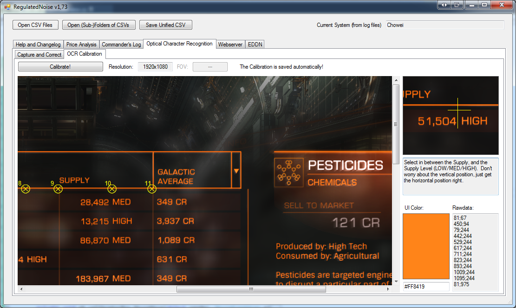
Task: Click the hex color field #FF8419
Action: (x=426, y=287)
